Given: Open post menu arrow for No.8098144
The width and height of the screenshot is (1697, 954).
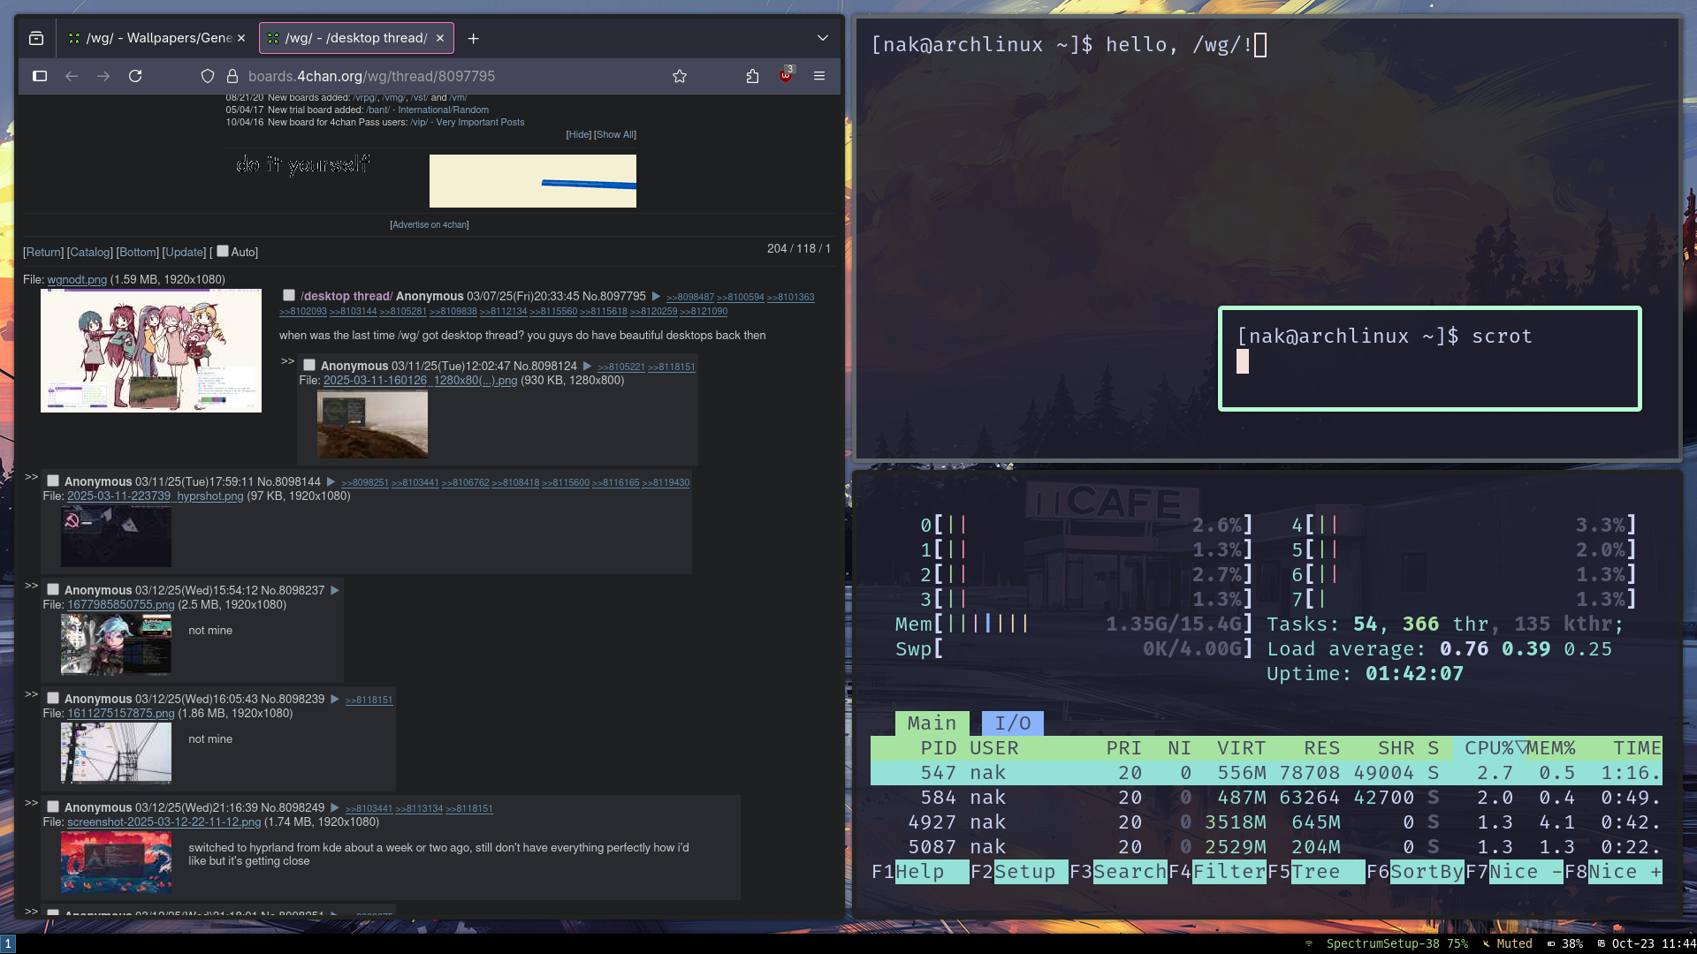Looking at the screenshot, I should tap(331, 481).
